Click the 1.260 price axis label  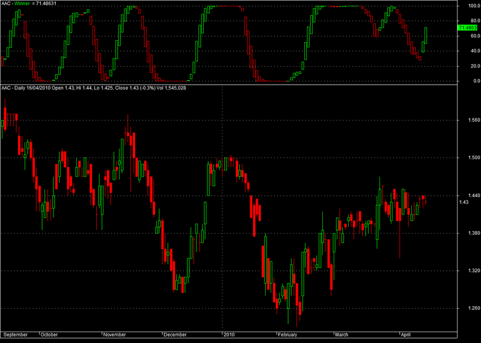coord(474,308)
